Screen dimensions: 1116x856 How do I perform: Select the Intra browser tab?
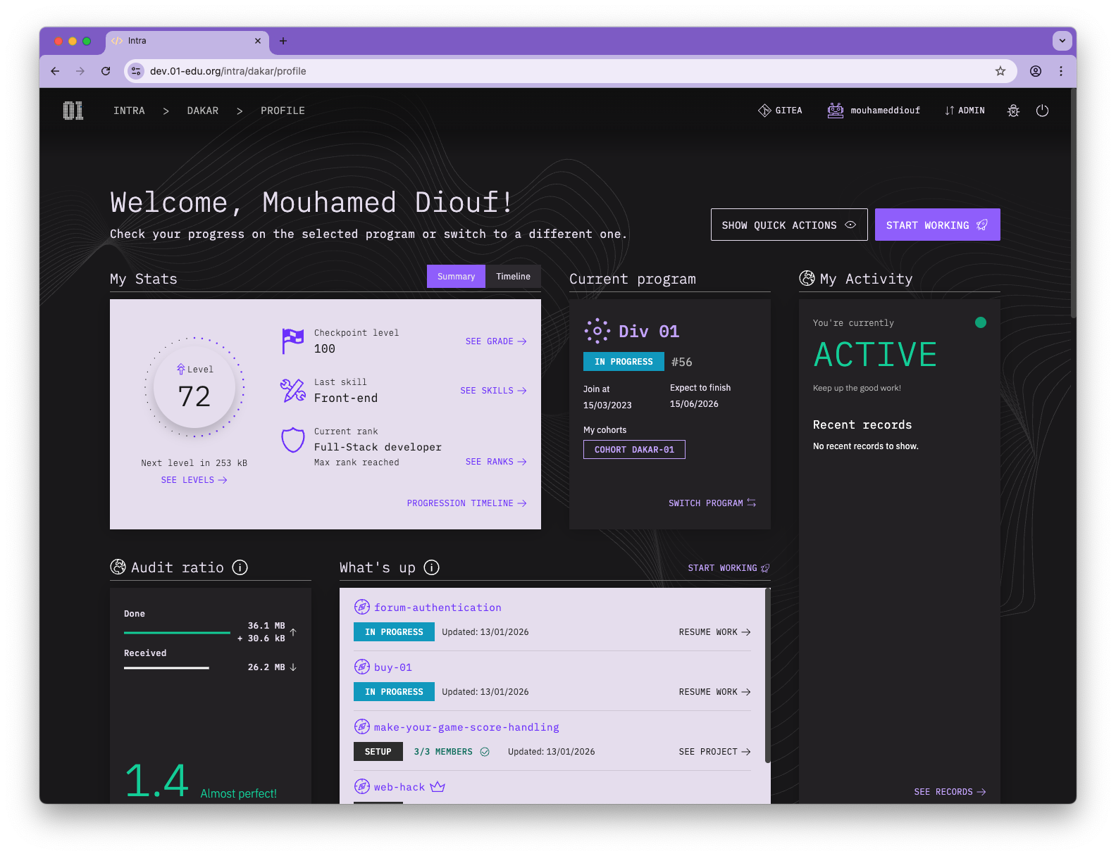click(185, 41)
